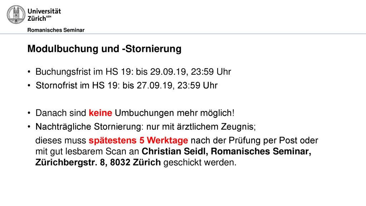Viewport: 366px width, 206px height.
Task: Click the University of Zurich seal logo
Action: (16, 15)
